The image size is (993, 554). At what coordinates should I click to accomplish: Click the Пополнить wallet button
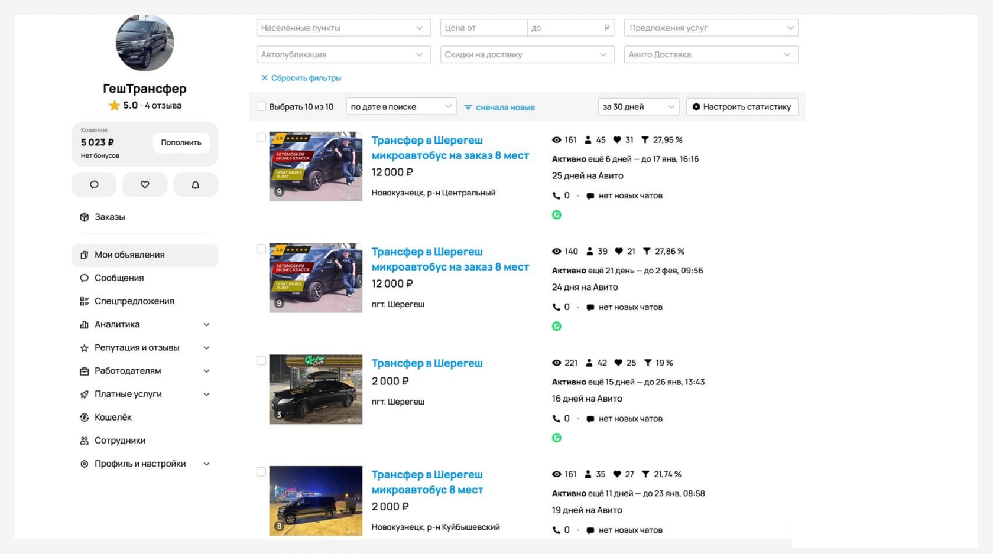pos(181,142)
